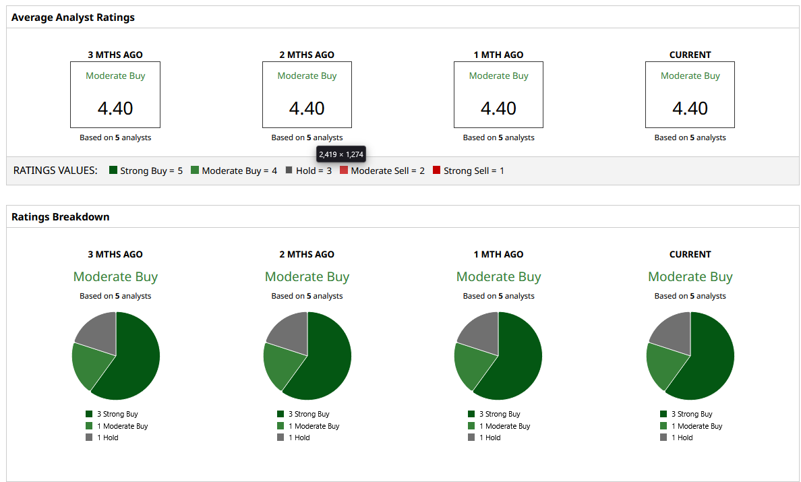Select the 3 MTHS AGO average rating box
Screen dimensions: 801x482
click(115, 95)
